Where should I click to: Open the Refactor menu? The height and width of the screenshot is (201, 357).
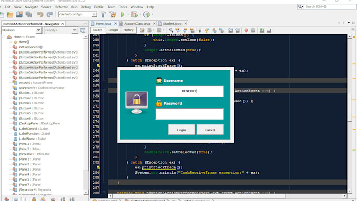tap(61, 7)
